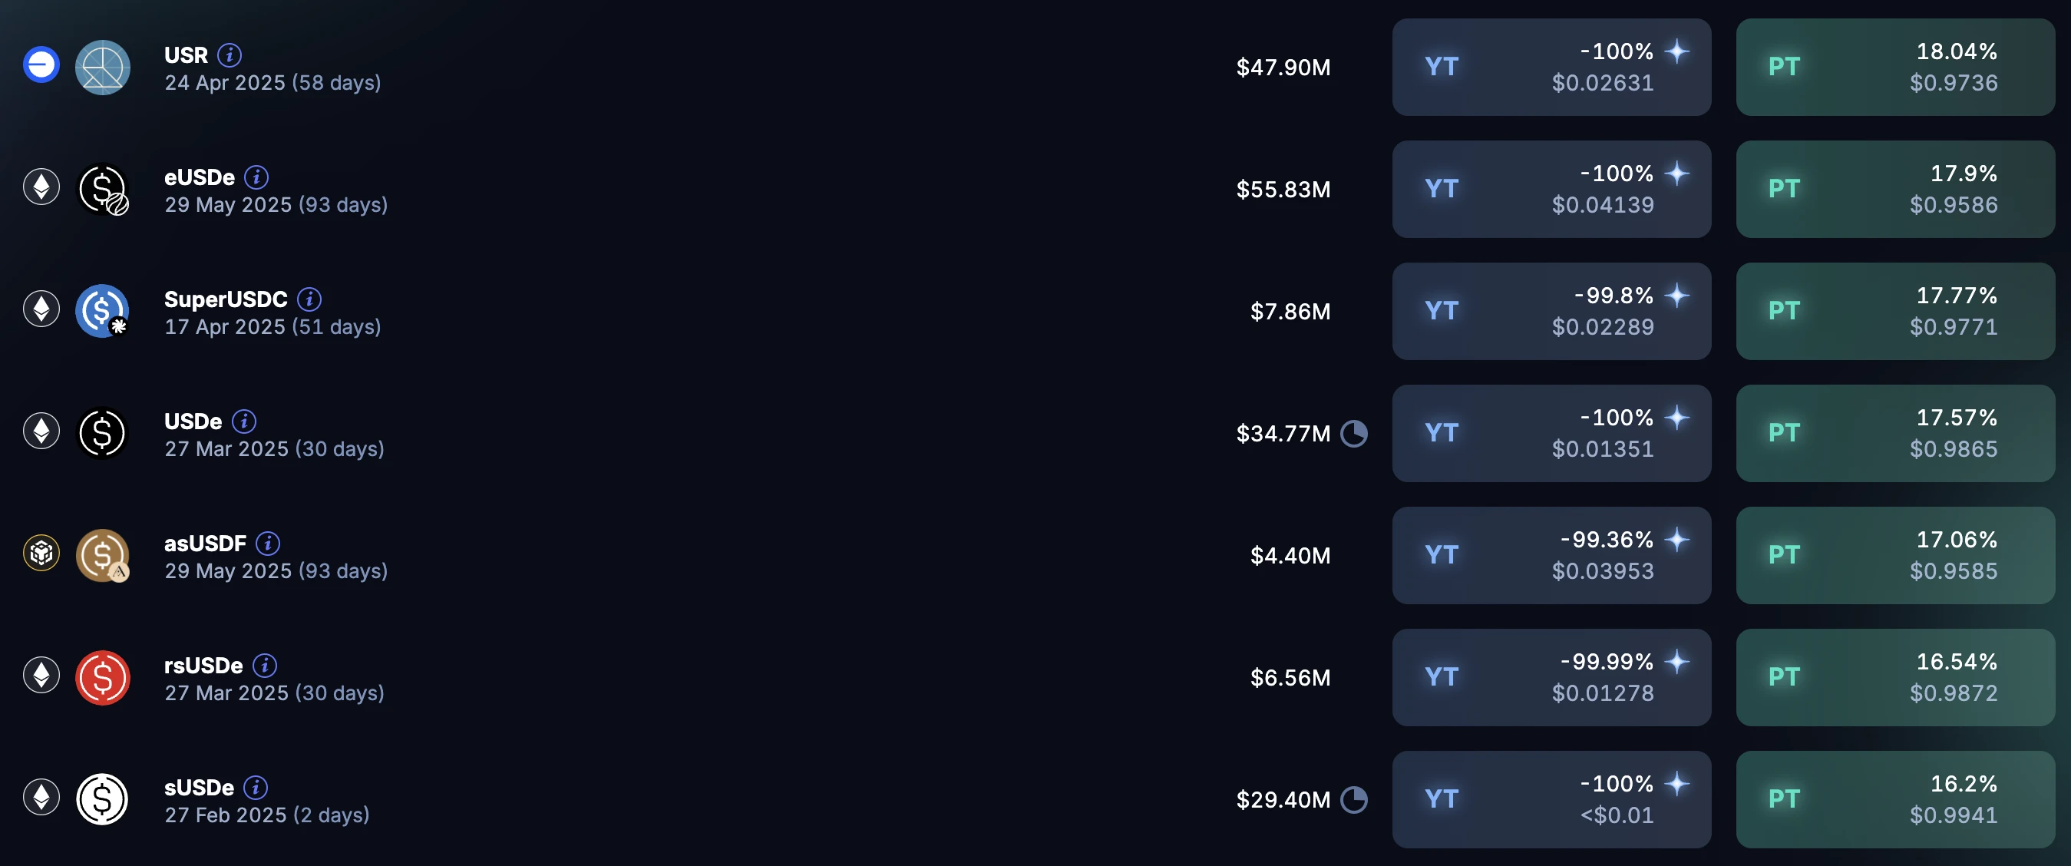Click the sparkle icon in rsUSDe YT box
The width and height of the screenshot is (2071, 866).
(1676, 662)
